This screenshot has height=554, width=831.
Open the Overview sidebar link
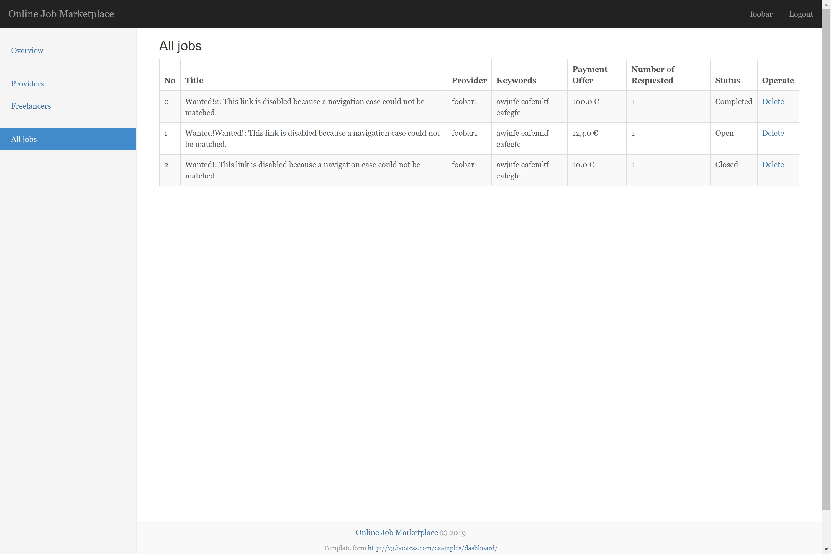27,50
